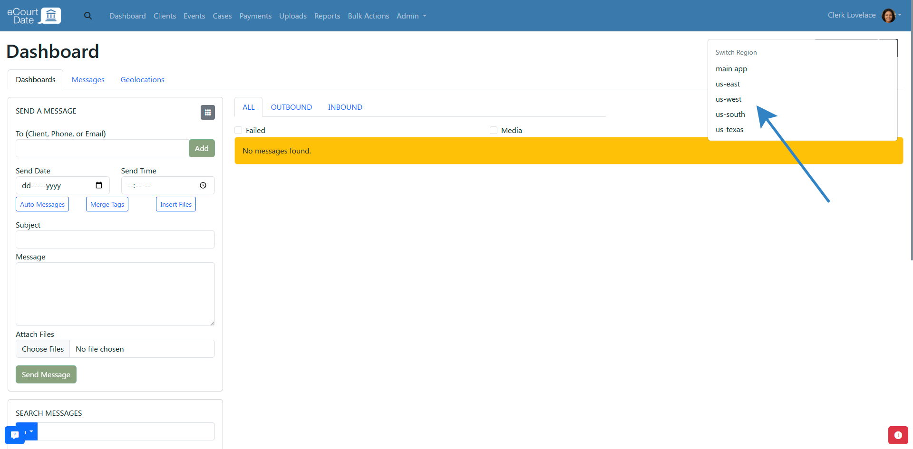Enable the Failed messages checkbox
The height and width of the screenshot is (449, 913).
239,130
